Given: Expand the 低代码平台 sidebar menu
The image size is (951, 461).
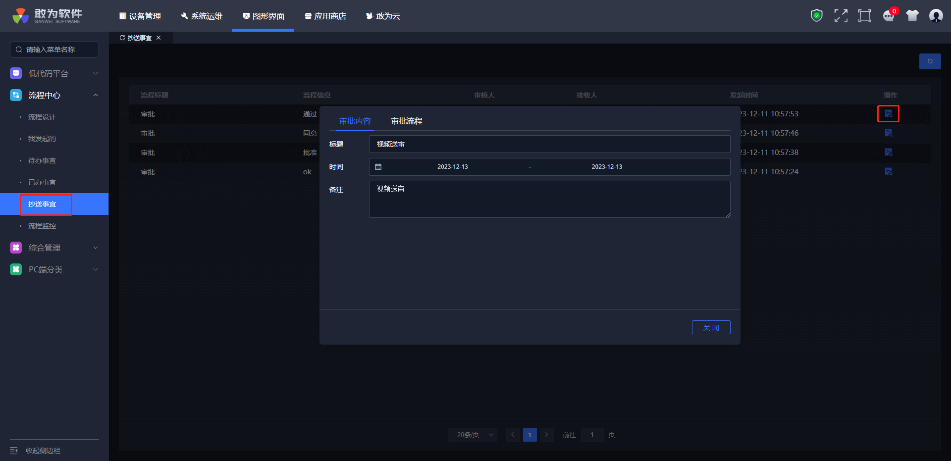Looking at the screenshot, I should click(x=54, y=74).
